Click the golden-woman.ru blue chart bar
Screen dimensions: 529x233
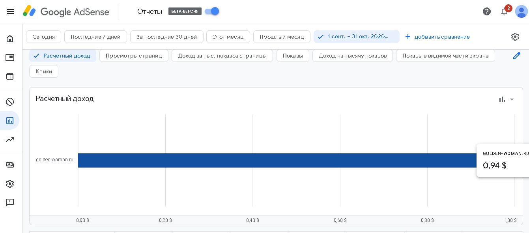[276, 160]
